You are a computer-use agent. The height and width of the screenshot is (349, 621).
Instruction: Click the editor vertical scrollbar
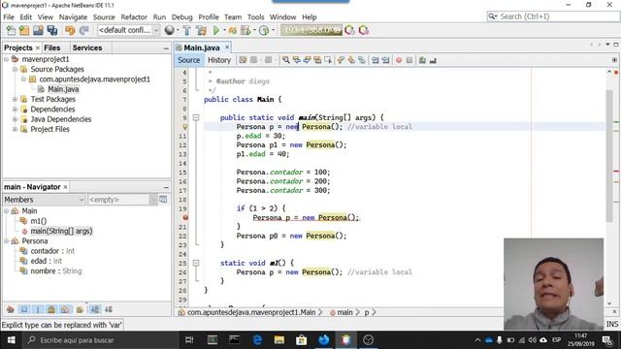[609, 156]
